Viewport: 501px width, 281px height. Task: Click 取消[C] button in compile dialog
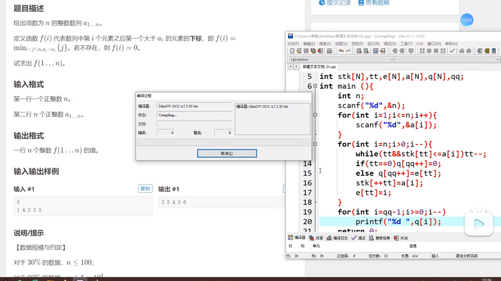coord(227,153)
